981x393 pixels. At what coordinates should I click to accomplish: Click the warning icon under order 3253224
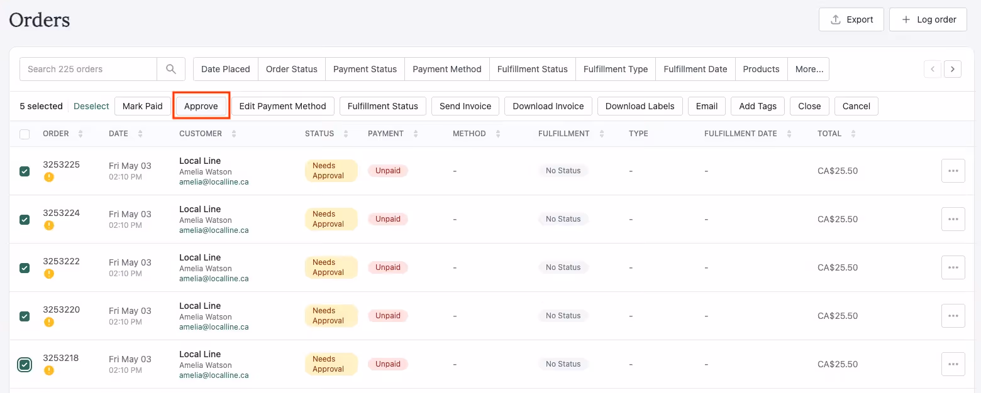tap(49, 225)
